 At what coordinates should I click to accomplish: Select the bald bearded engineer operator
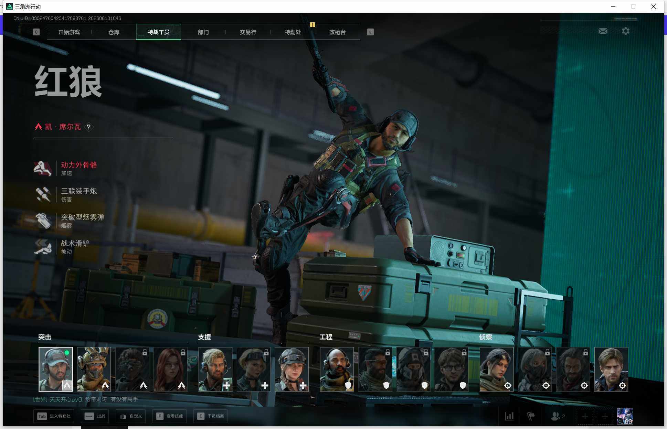[337, 369]
